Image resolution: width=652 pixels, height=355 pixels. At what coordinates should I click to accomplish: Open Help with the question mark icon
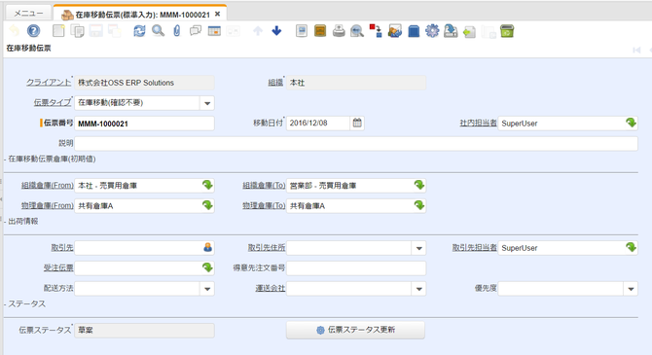pos(34,31)
